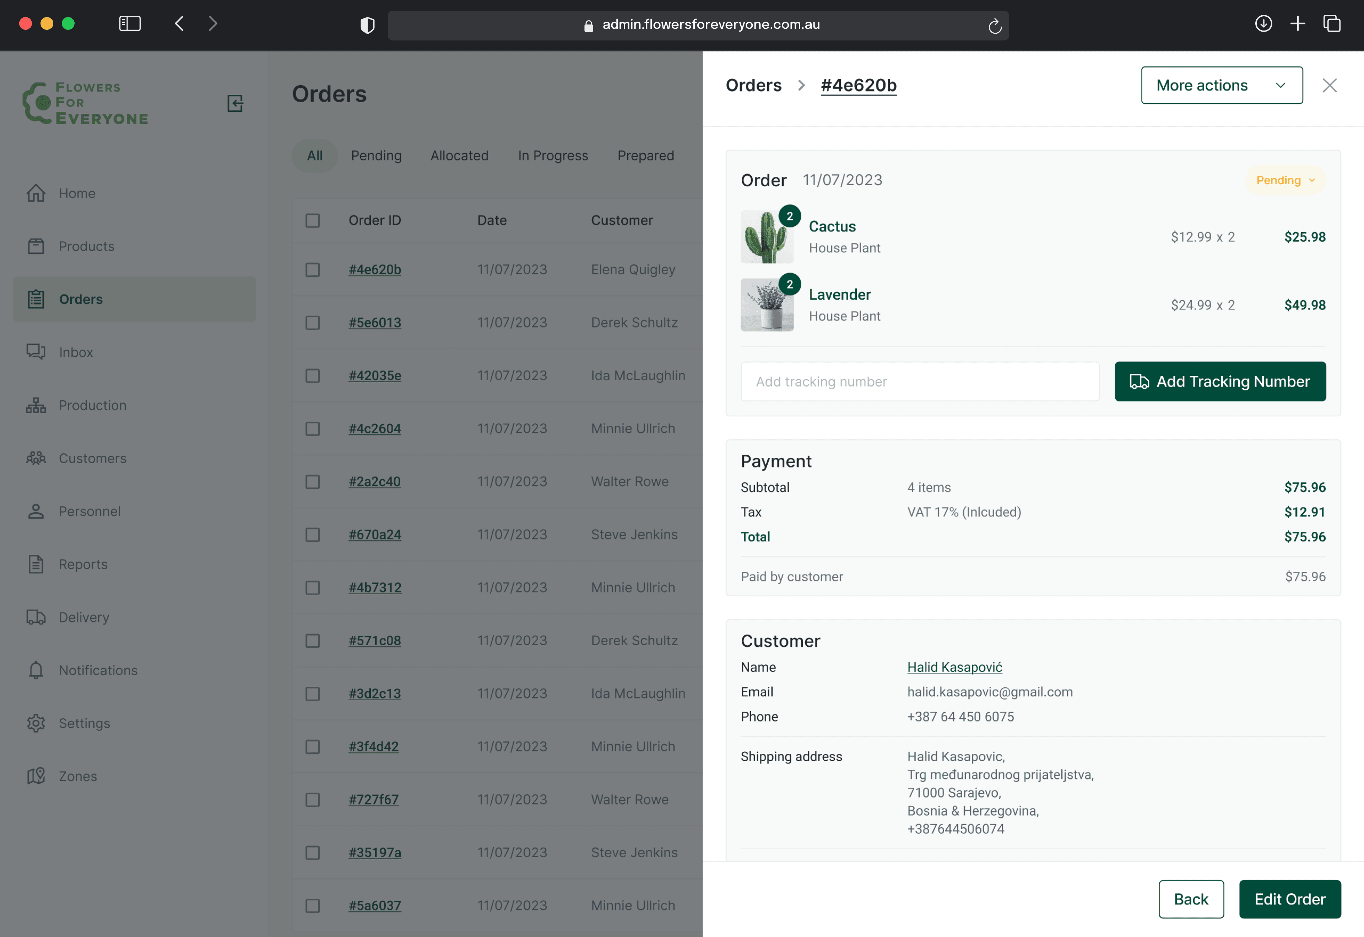Click the Cactus product thumbnail
The height and width of the screenshot is (937, 1364).
point(766,237)
